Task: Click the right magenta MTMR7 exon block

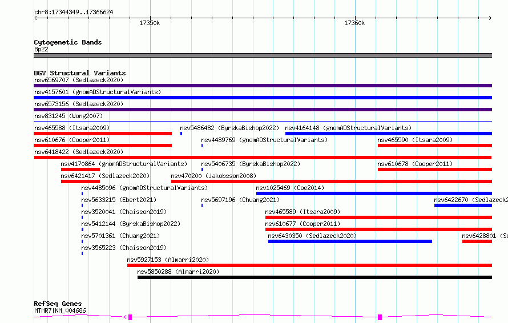Action: click(380, 317)
